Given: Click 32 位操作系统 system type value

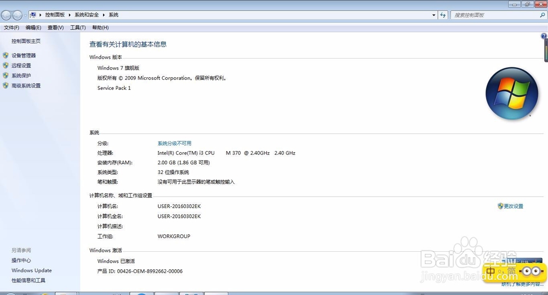Looking at the screenshot, I should click(x=173, y=172).
